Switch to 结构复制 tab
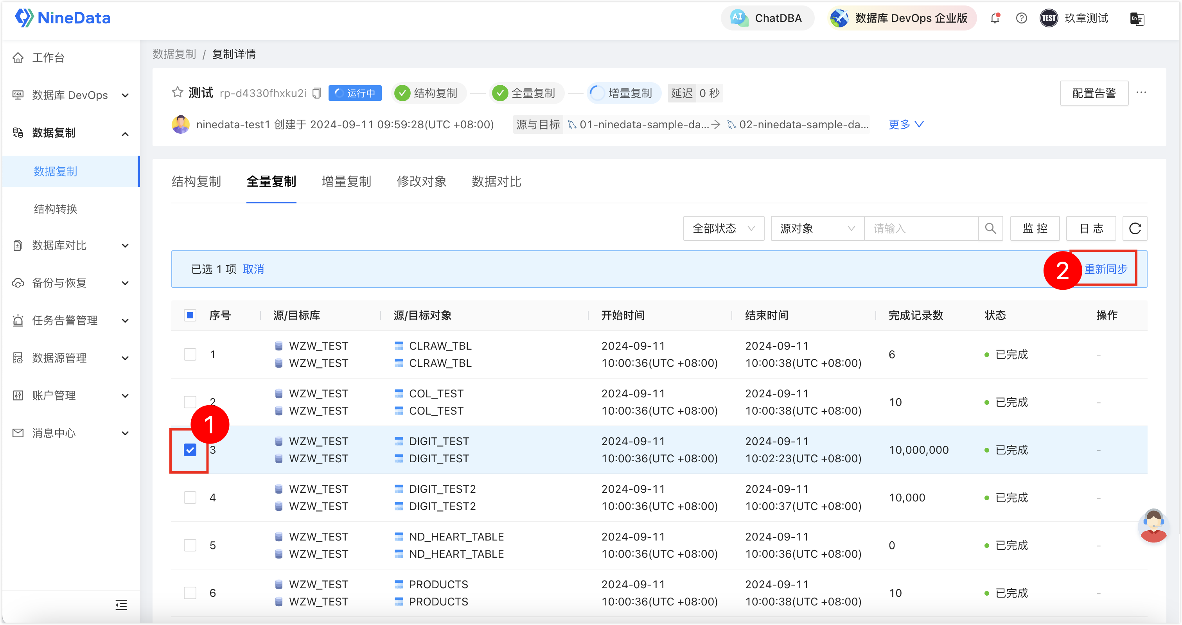Image resolution: width=1182 pixels, height=625 pixels. point(196,182)
